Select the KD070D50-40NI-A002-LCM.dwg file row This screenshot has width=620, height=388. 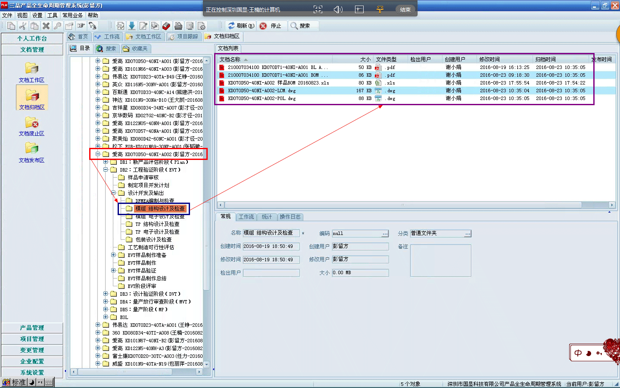click(x=262, y=91)
